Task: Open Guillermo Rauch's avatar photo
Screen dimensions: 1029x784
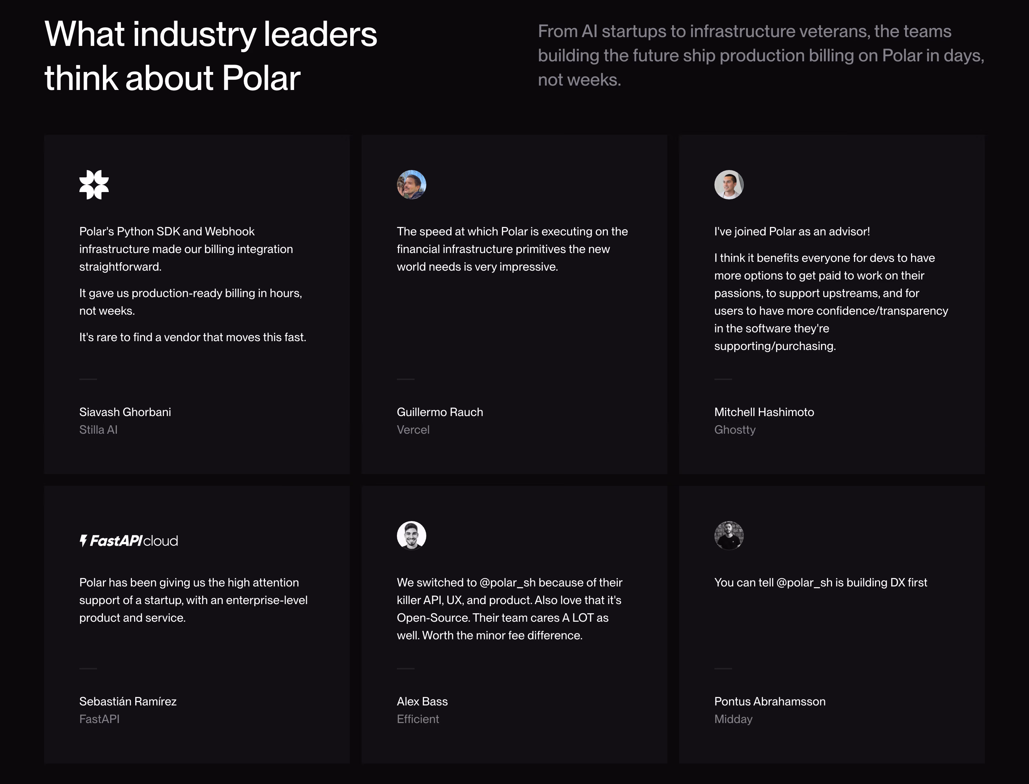Action: click(412, 185)
